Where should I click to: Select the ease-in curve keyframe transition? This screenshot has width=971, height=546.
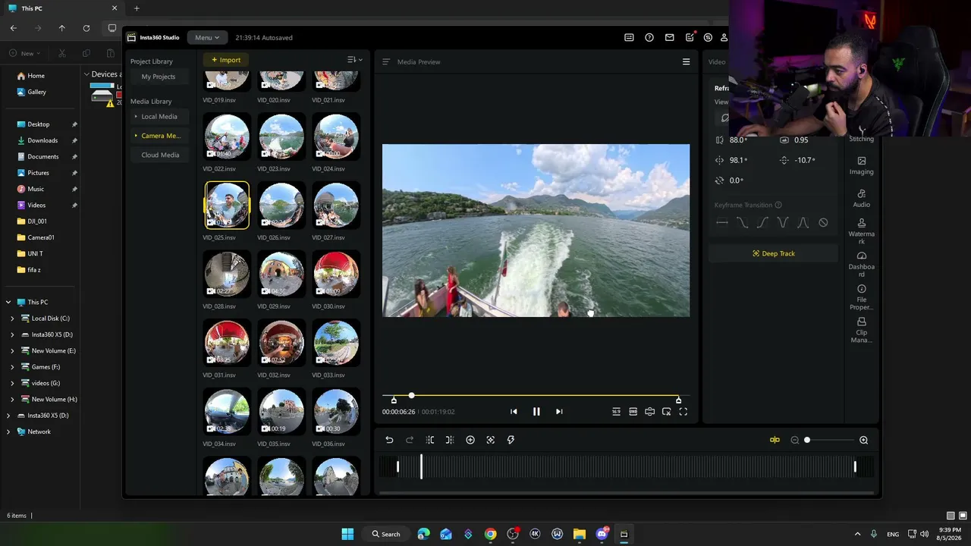point(762,222)
